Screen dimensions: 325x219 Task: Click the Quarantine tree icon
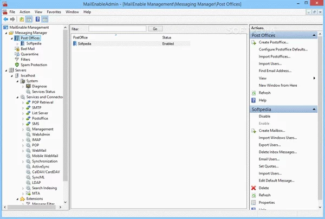17,54
